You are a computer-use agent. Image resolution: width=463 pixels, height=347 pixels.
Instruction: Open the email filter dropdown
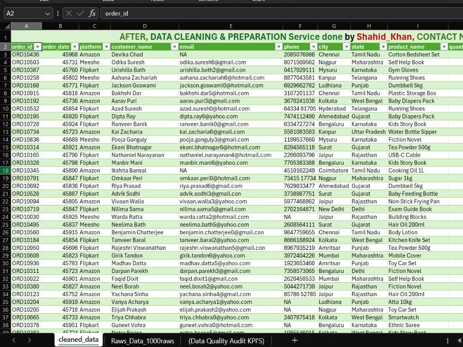[278, 47]
